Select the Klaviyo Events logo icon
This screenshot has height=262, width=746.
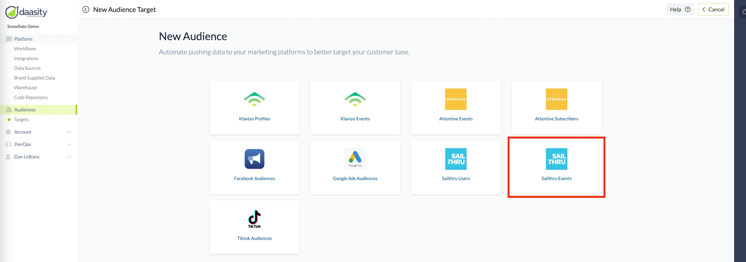[x=355, y=99]
